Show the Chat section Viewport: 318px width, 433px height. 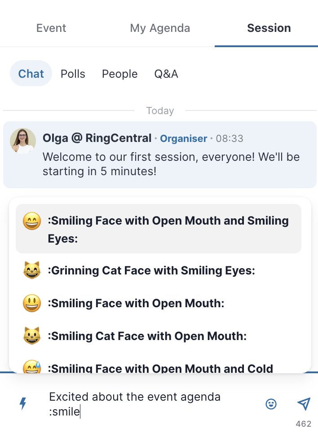31,74
